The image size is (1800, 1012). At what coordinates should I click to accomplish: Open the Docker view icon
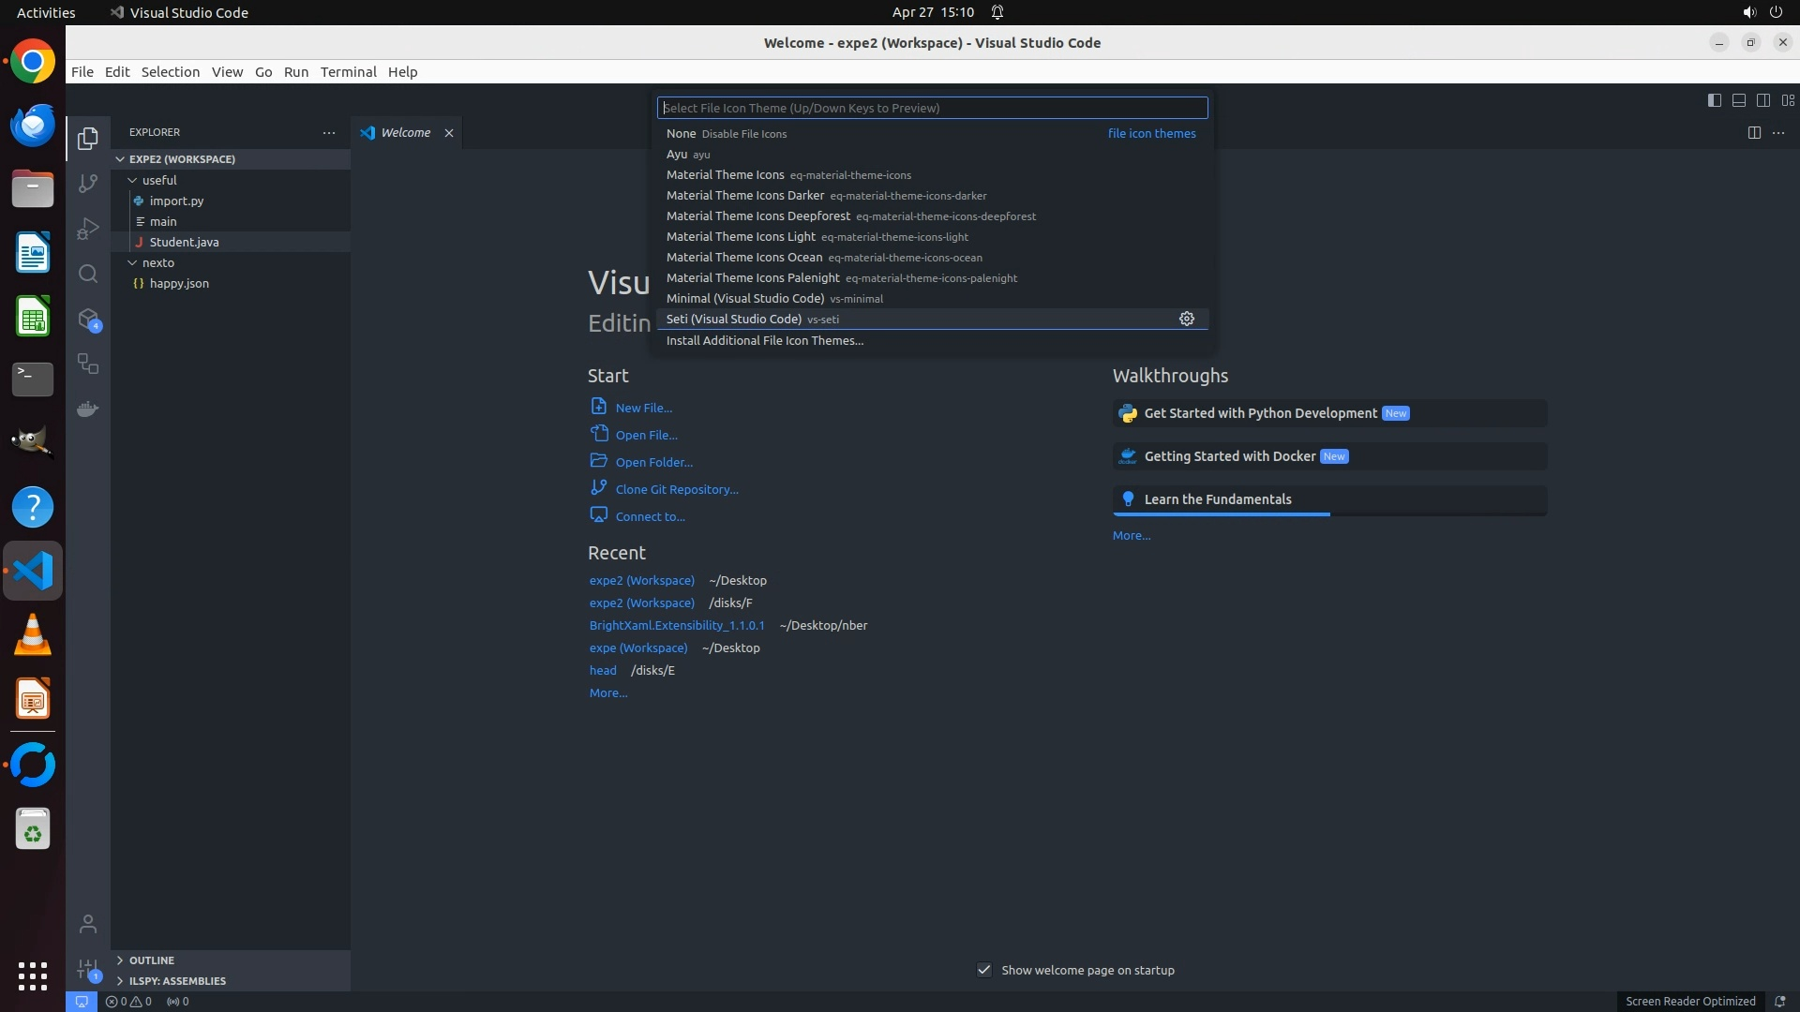(88, 409)
